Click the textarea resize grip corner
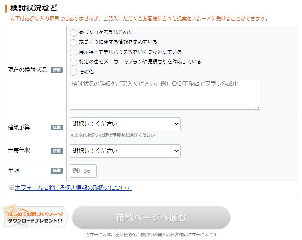This screenshot has height=240, width=302. click(x=258, y=107)
